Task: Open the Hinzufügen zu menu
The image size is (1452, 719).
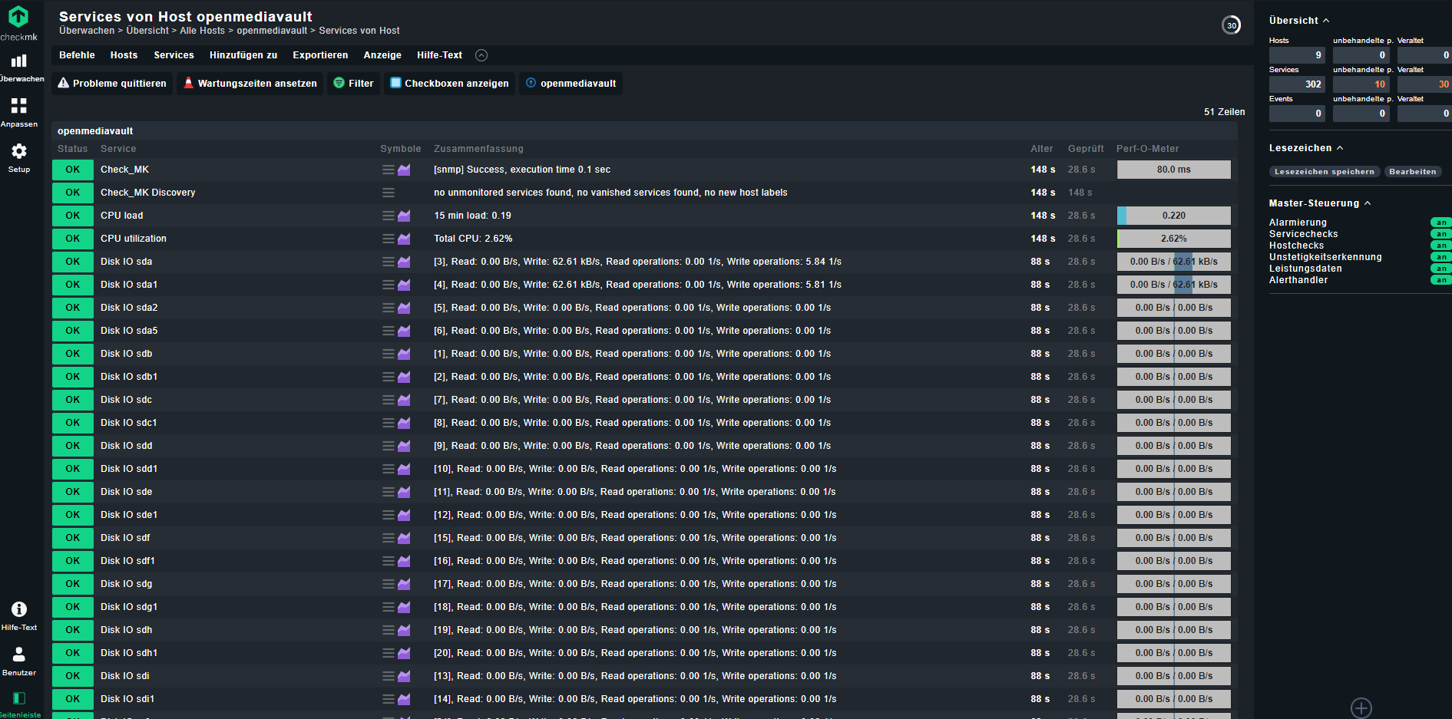Action: click(x=243, y=55)
